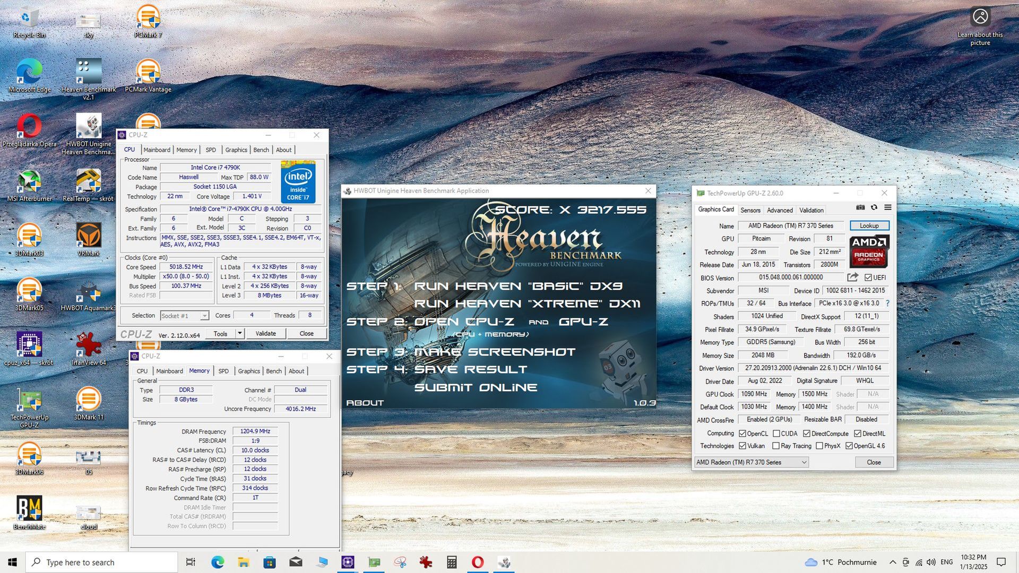Image resolution: width=1019 pixels, height=573 pixels.
Task: Expand the Socket #1 selection dropdown
Action: coord(204,316)
